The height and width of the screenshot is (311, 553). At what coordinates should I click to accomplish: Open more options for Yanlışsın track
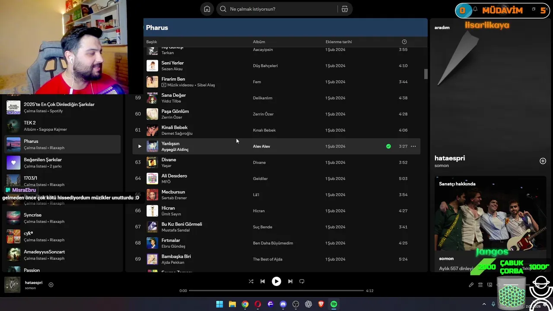point(413,146)
